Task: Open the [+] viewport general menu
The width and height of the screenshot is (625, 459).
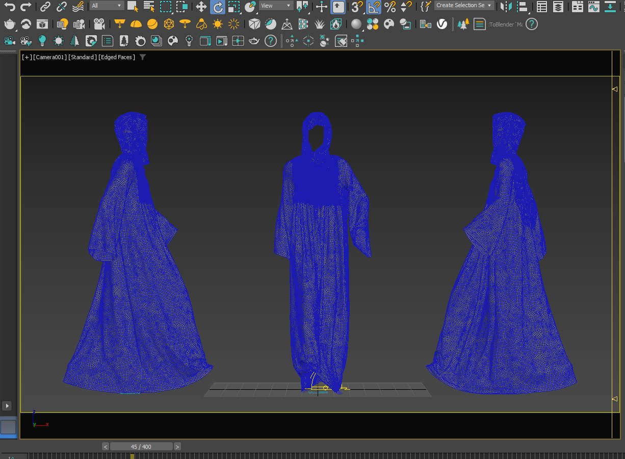Action: 27,57
